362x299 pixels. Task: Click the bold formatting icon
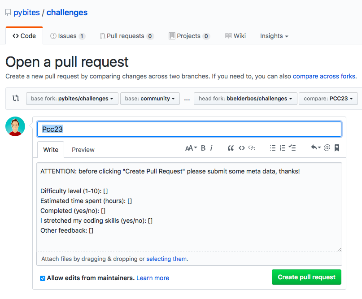tap(203, 148)
